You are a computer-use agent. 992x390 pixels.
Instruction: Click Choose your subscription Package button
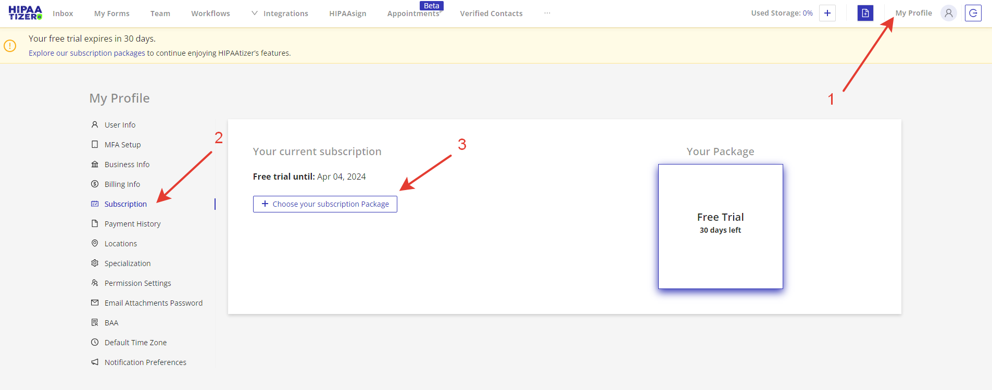(x=325, y=204)
